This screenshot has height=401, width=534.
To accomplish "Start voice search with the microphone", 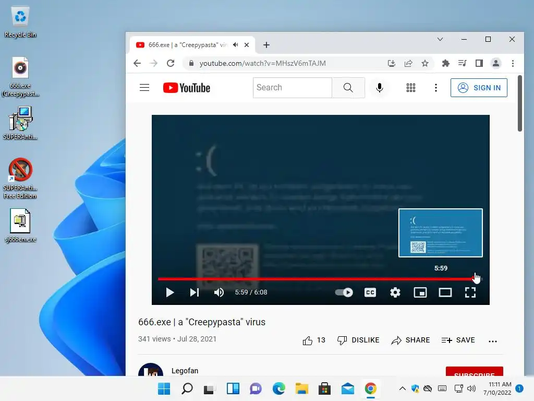I will click(380, 88).
